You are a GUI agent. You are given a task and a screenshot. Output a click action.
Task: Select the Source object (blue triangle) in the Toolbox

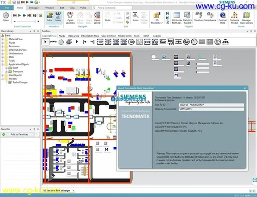(77, 42)
